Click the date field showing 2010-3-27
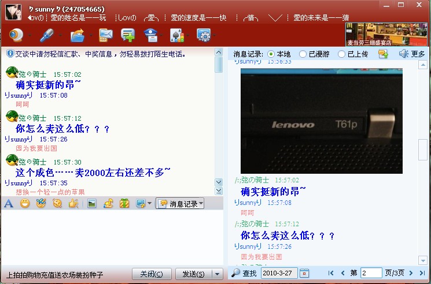The height and width of the screenshot is (284, 431). coord(279,273)
